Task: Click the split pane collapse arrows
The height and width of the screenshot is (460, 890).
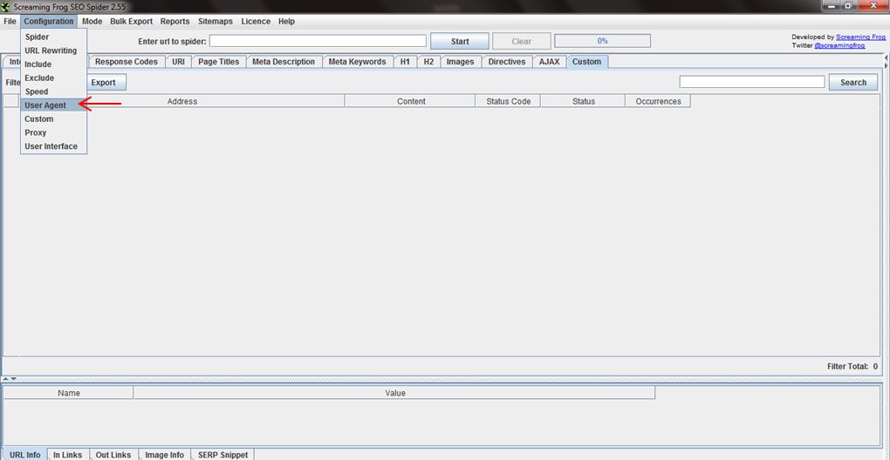Action: [10, 379]
